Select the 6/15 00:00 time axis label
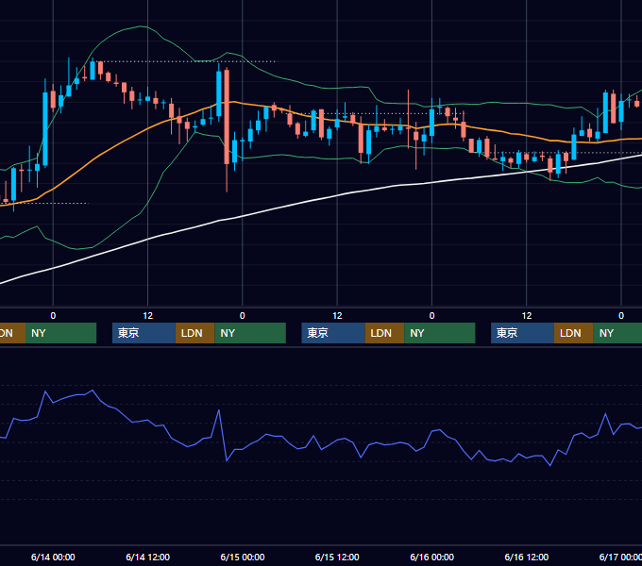This screenshot has width=642, height=566. (243, 557)
